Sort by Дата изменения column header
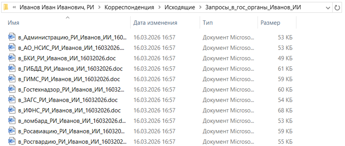This screenshot has width=345, height=146. (155, 23)
